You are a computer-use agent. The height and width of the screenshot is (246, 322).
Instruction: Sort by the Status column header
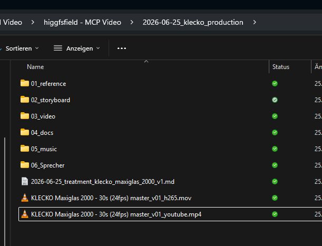tap(281, 67)
